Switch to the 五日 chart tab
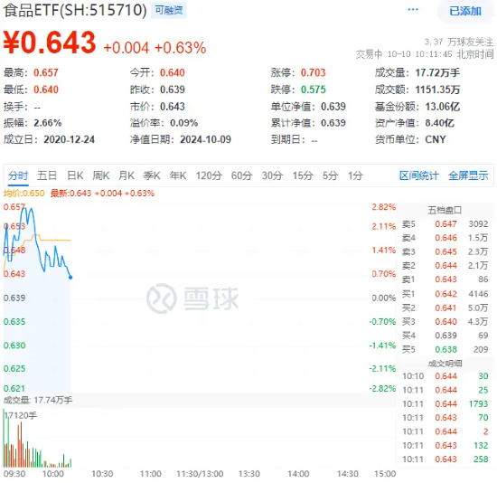Screen dimensions: 497x483 tap(47, 175)
